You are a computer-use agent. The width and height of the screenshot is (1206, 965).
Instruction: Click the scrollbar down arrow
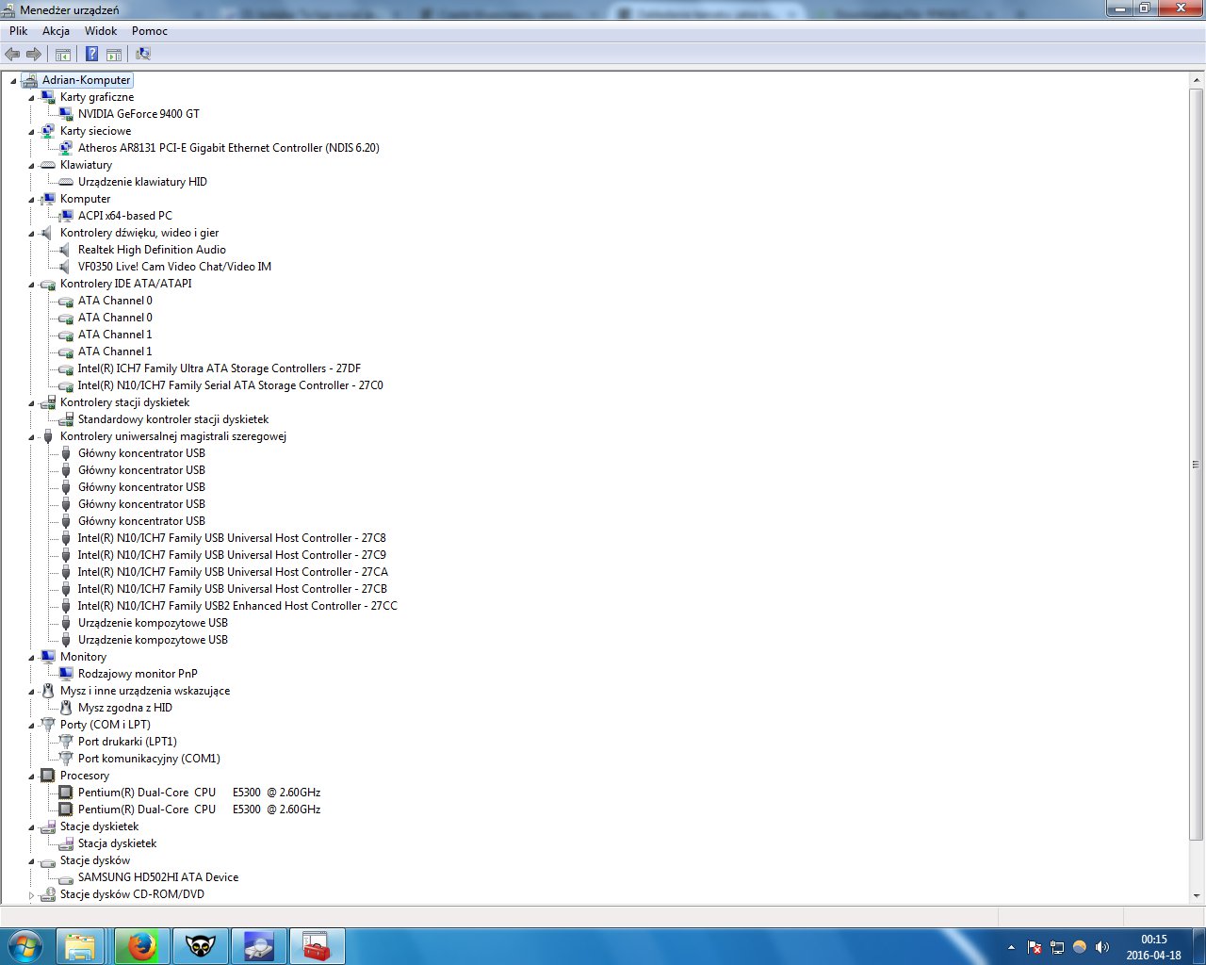1197,896
